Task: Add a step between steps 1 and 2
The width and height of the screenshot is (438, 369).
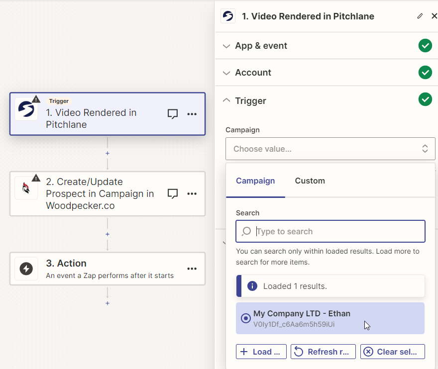Action: 108,153
